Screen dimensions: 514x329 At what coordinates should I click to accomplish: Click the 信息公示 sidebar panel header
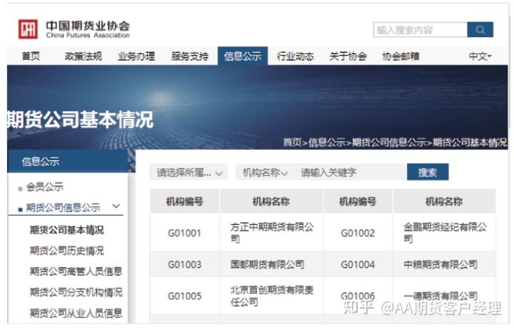point(68,161)
